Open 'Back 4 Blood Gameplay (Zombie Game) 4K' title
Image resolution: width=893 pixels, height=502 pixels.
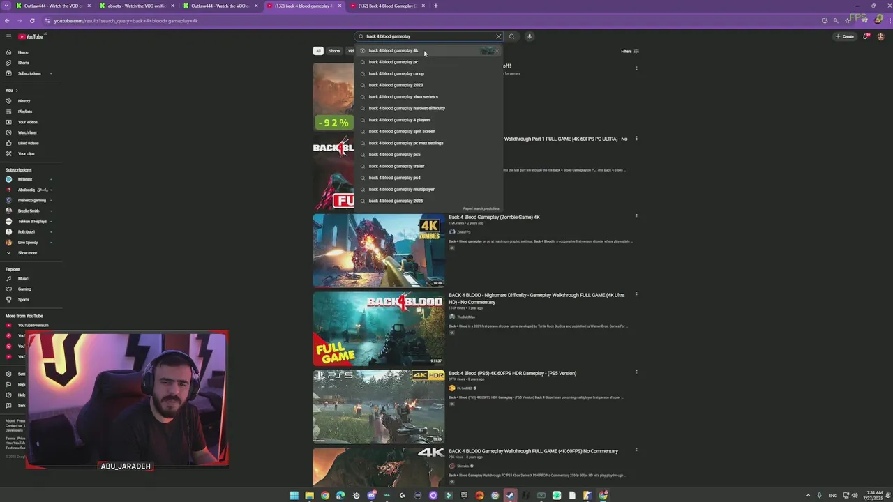click(494, 217)
